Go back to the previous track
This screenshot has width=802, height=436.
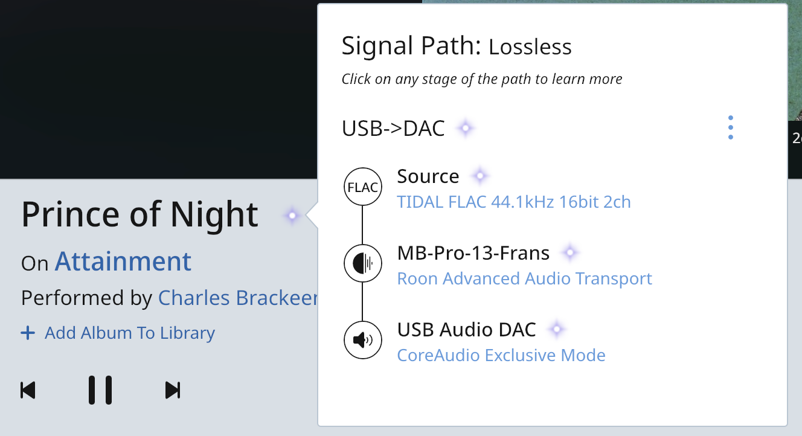28,390
